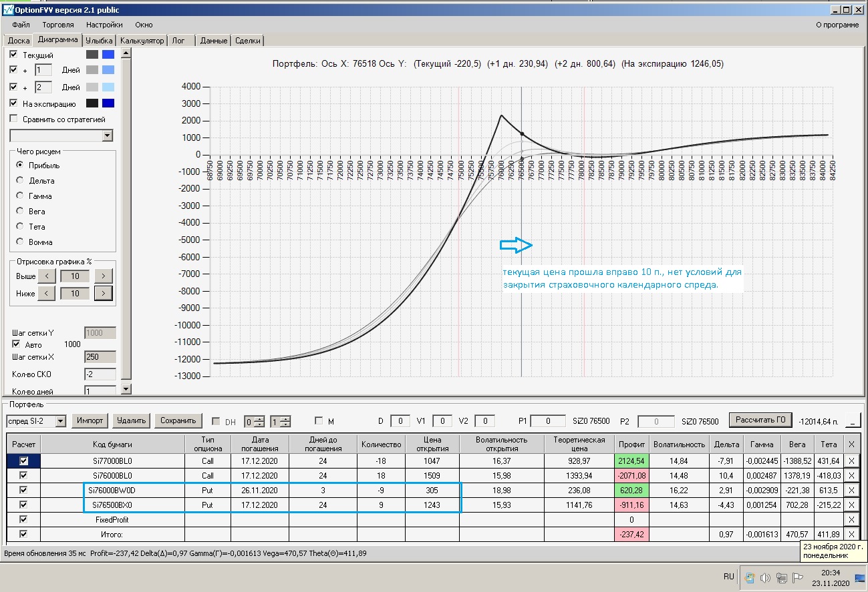Open the Окно menu

(144, 25)
